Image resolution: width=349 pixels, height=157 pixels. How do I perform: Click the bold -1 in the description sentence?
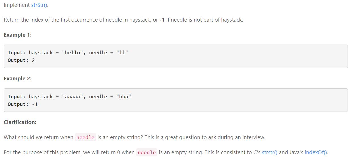coord(162,20)
